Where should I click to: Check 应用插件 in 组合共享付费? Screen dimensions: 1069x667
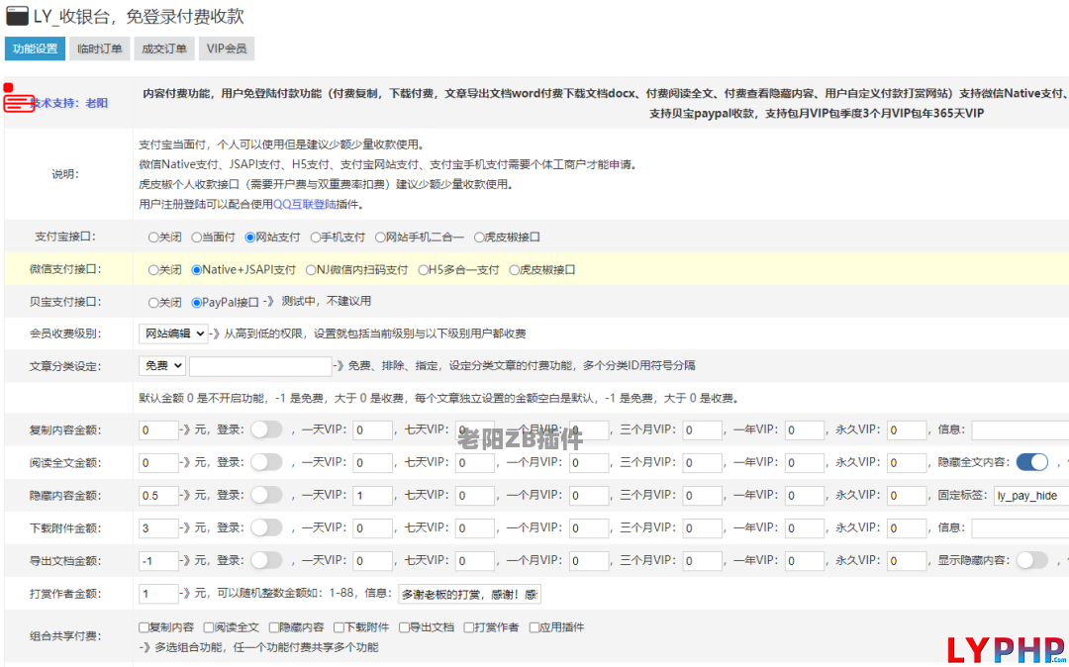tap(534, 627)
